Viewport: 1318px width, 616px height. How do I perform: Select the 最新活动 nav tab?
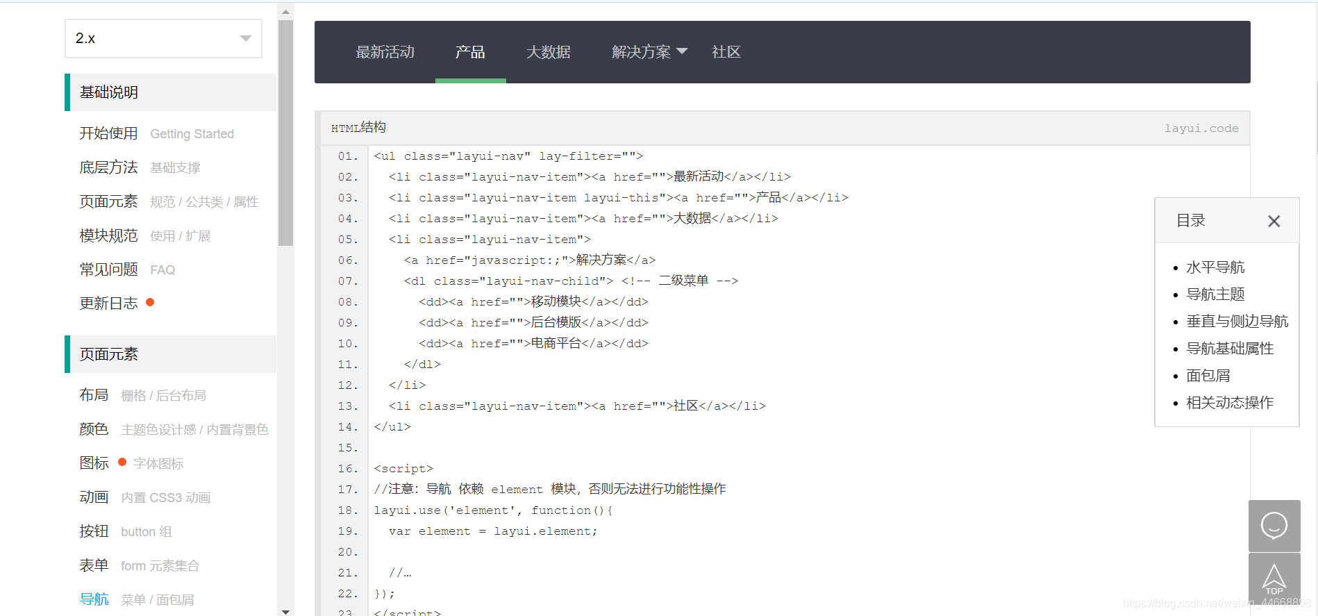pyautogui.click(x=385, y=52)
